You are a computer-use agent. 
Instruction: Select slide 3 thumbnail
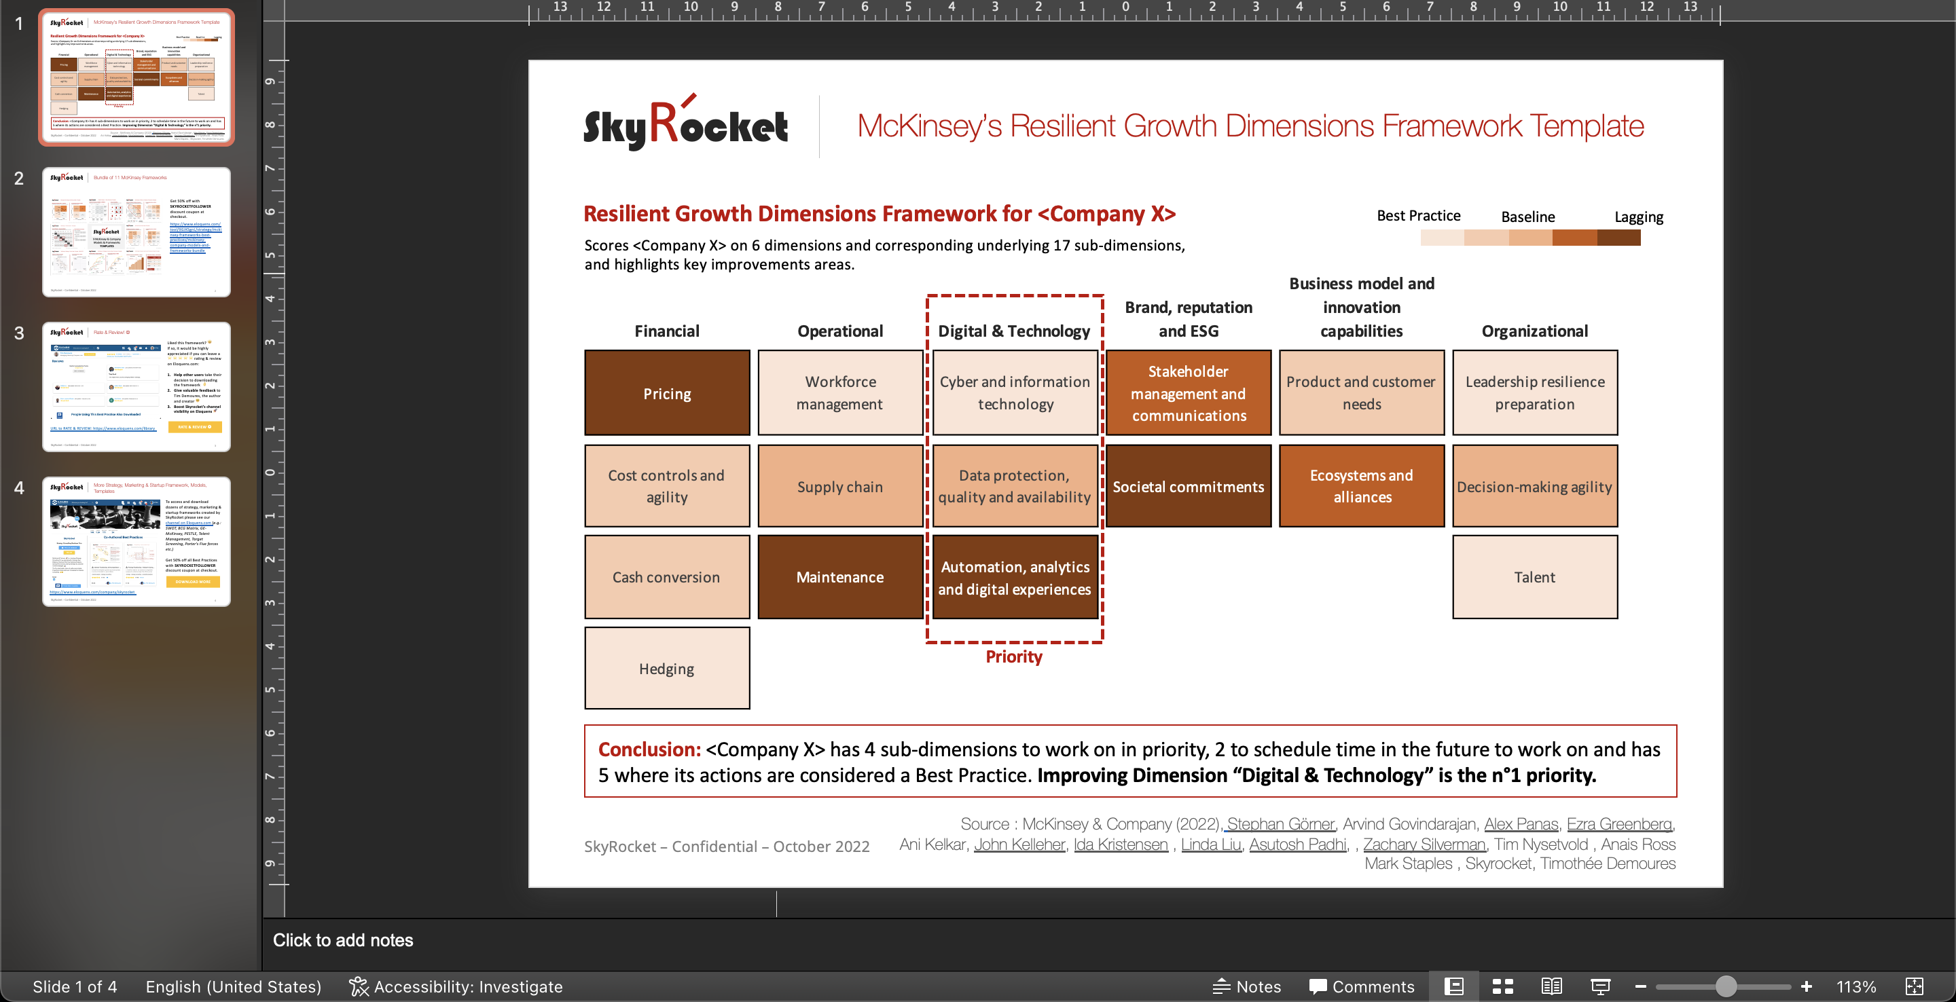point(137,387)
